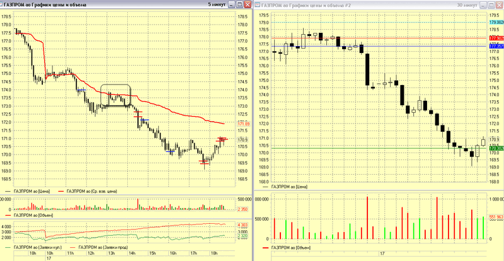
Task: Maximize the 30 минут chart window
Action: point(491,5)
